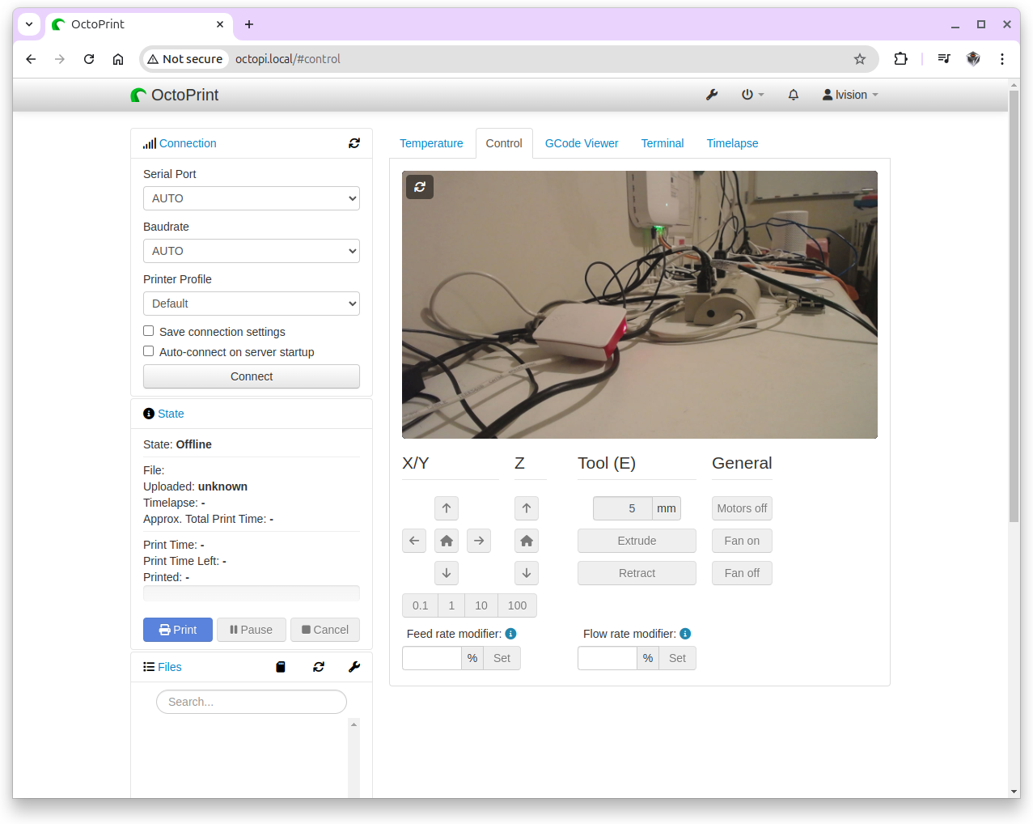Turn Fan on
The width and height of the screenshot is (1033, 824).
742,541
